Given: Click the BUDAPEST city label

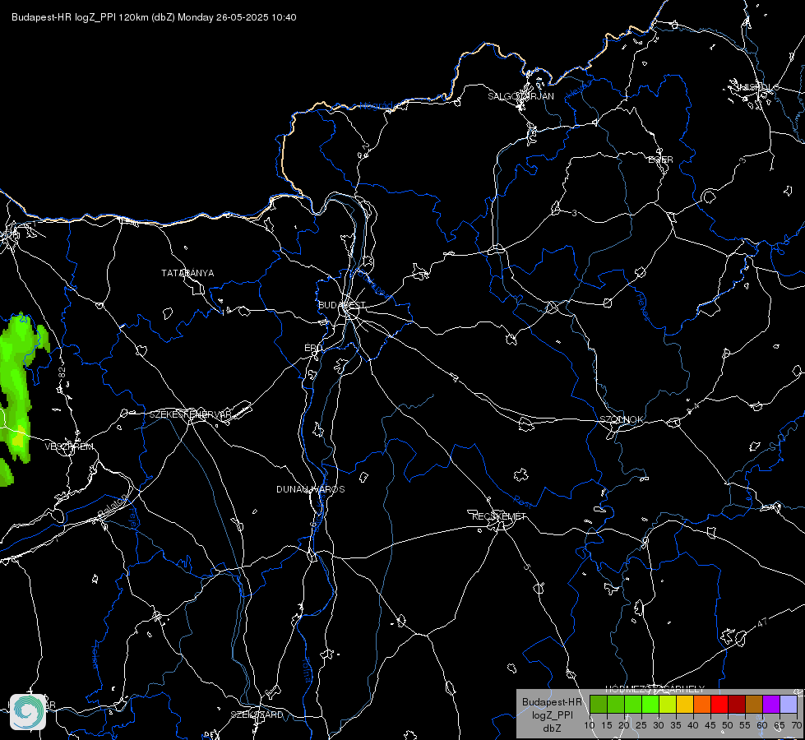Looking at the screenshot, I should point(342,305).
